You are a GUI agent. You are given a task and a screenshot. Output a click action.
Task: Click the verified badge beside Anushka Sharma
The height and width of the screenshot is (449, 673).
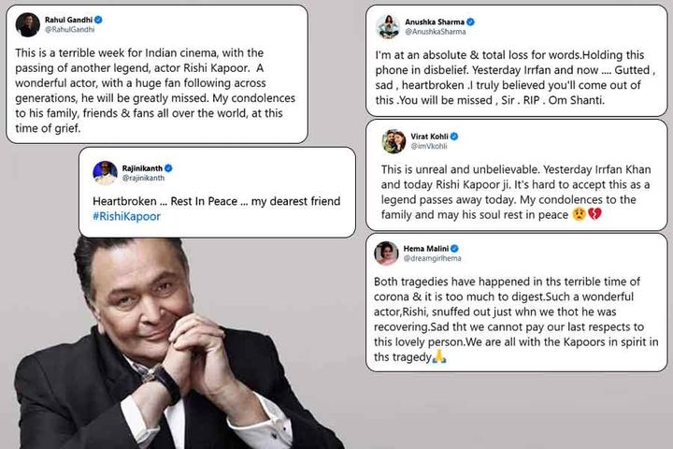click(x=470, y=21)
